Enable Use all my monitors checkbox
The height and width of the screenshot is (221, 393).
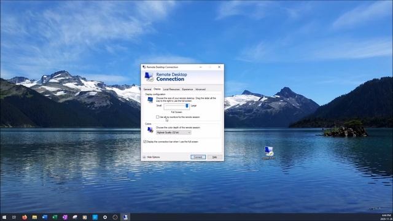[x=157, y=117]
